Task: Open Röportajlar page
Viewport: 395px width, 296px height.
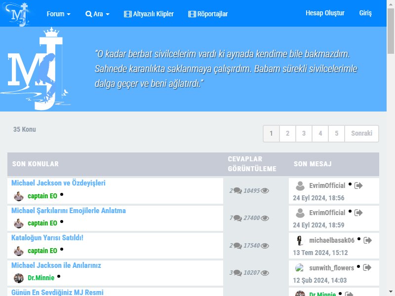Action: [x=208, y=14]
